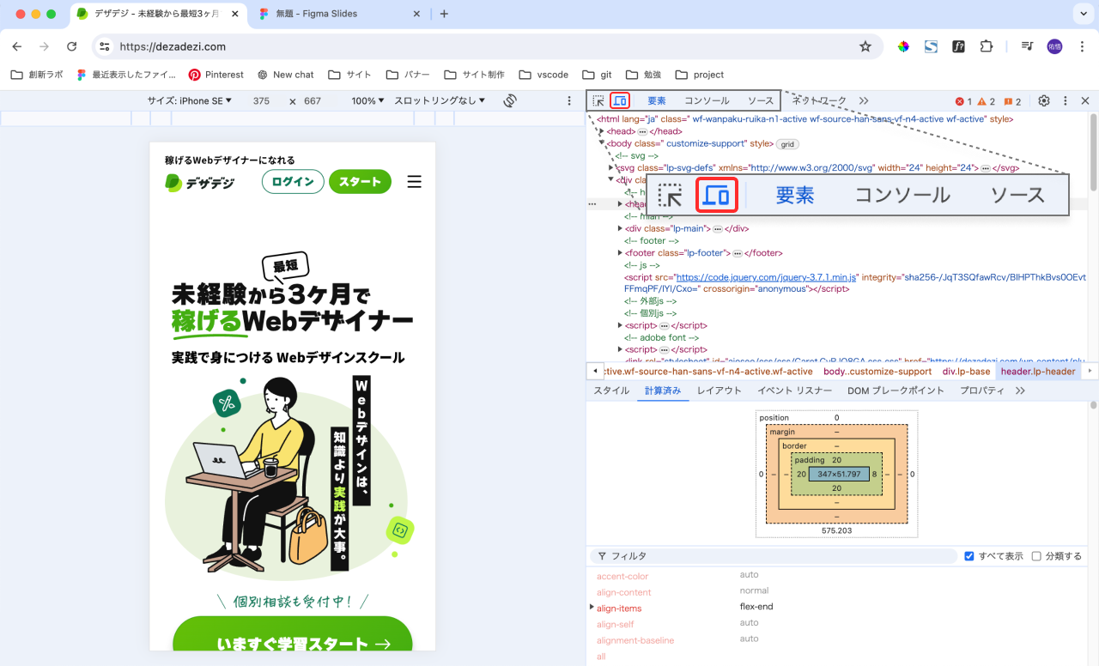This screenshot has width=1099, height=666.
Task: Select div.lp-base in the breadcrumb
Action: click(966, 372)
